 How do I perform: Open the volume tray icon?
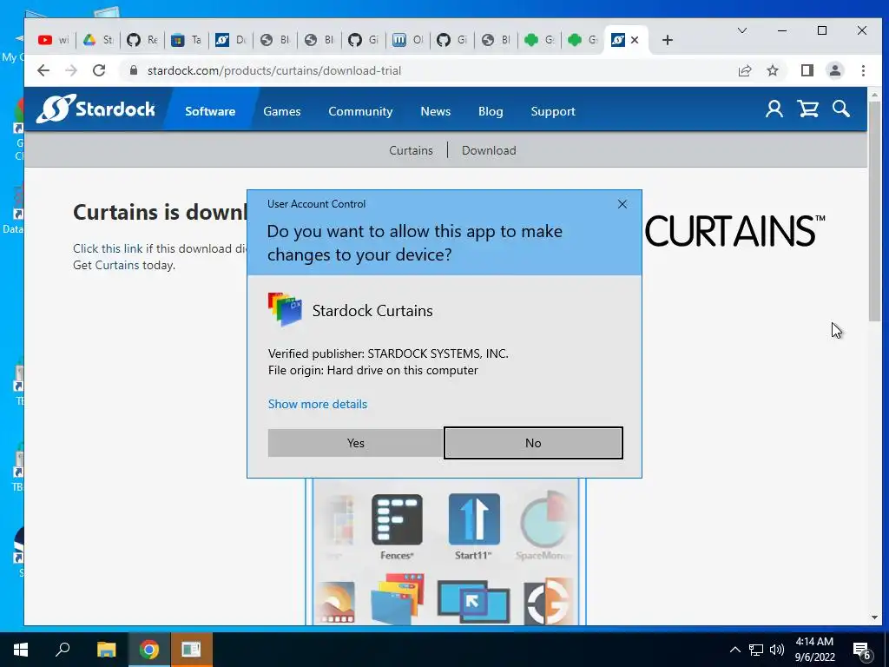pos(777,650)
